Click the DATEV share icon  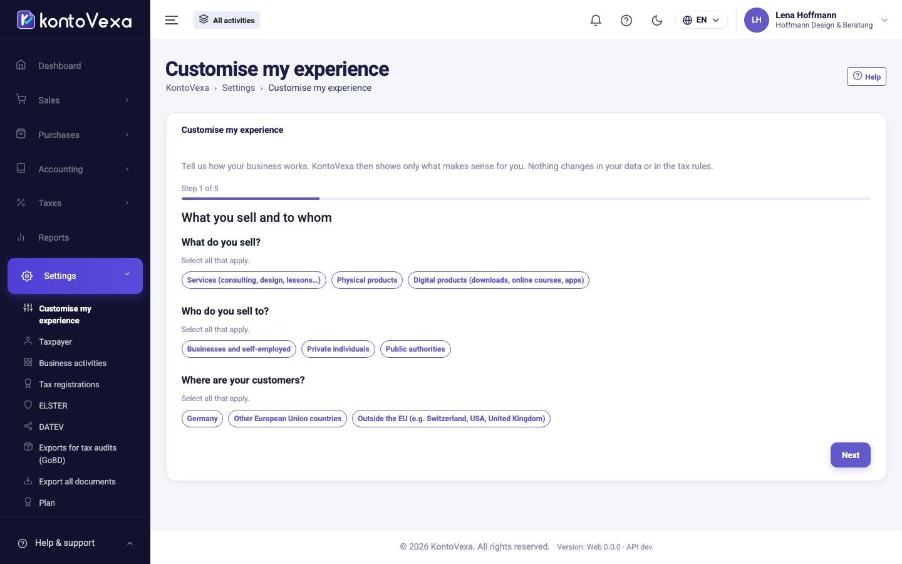point(28,426)
